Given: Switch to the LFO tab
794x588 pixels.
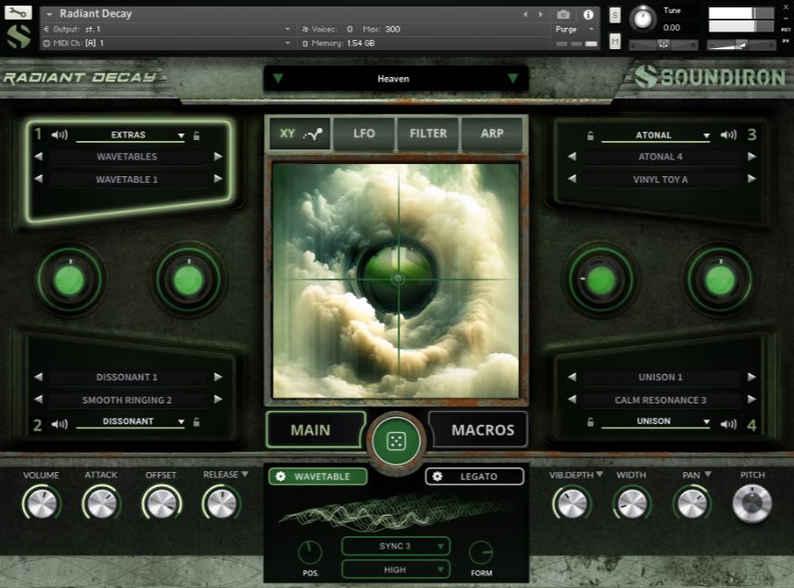Looking at the screenshot, I should 364,134.
